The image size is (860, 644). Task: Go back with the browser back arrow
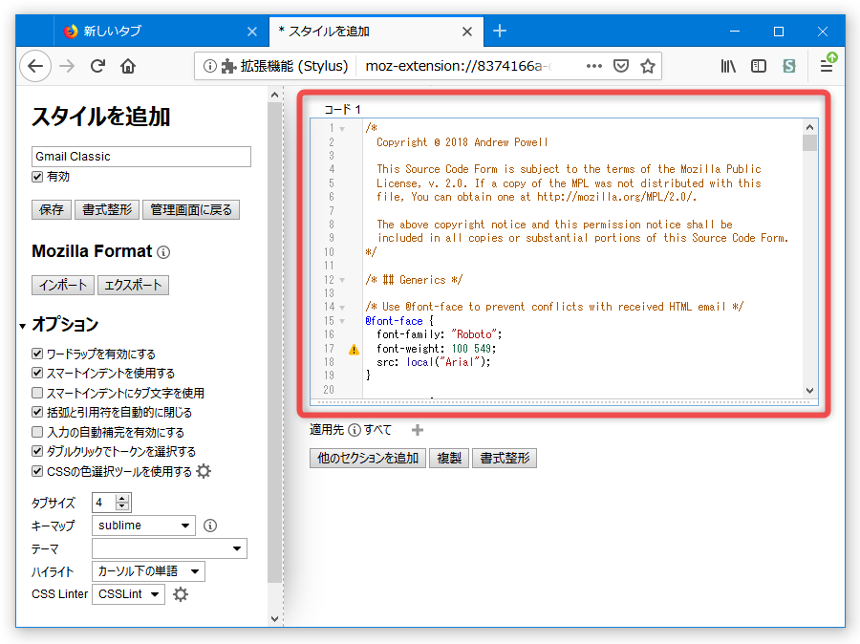(x=35, y=66)
